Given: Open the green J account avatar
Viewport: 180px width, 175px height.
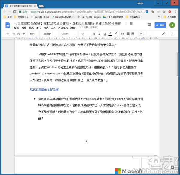Looking at the screenshot, I should [x=172, y=25].
